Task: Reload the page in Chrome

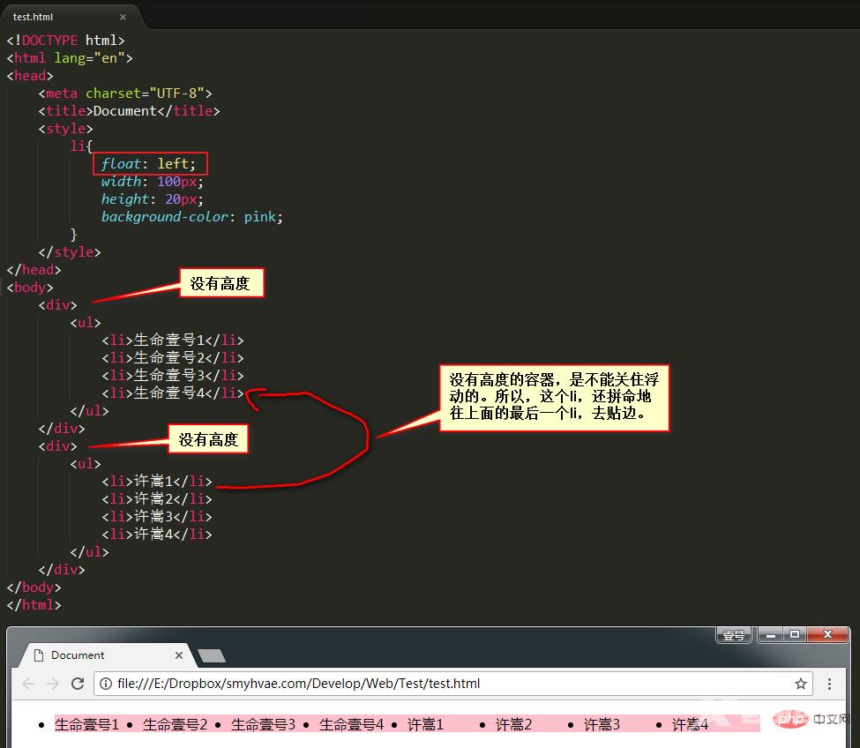Action: (78, 684)
